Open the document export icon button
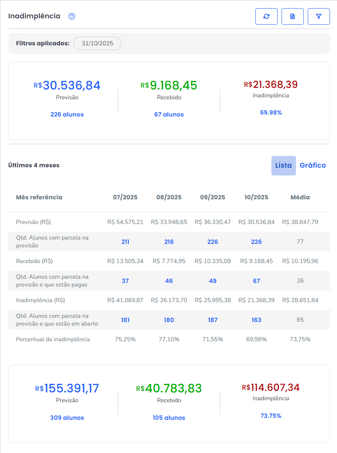 tap(292, 16)
